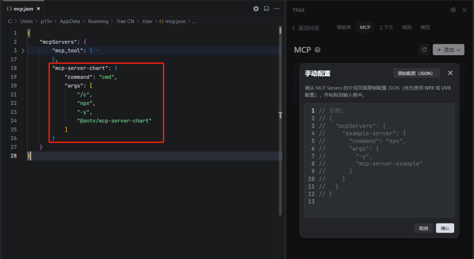The image size is (474, 259).
Task: Click the C: breadcrumb drive segment
Action: pyautogui.click(x=10, y=21)
